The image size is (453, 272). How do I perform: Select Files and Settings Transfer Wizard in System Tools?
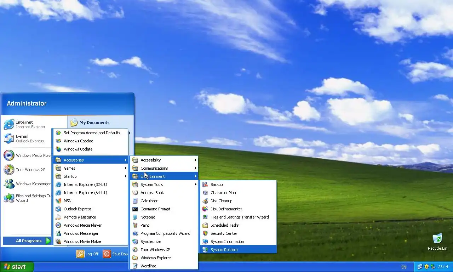click(238, 217)
